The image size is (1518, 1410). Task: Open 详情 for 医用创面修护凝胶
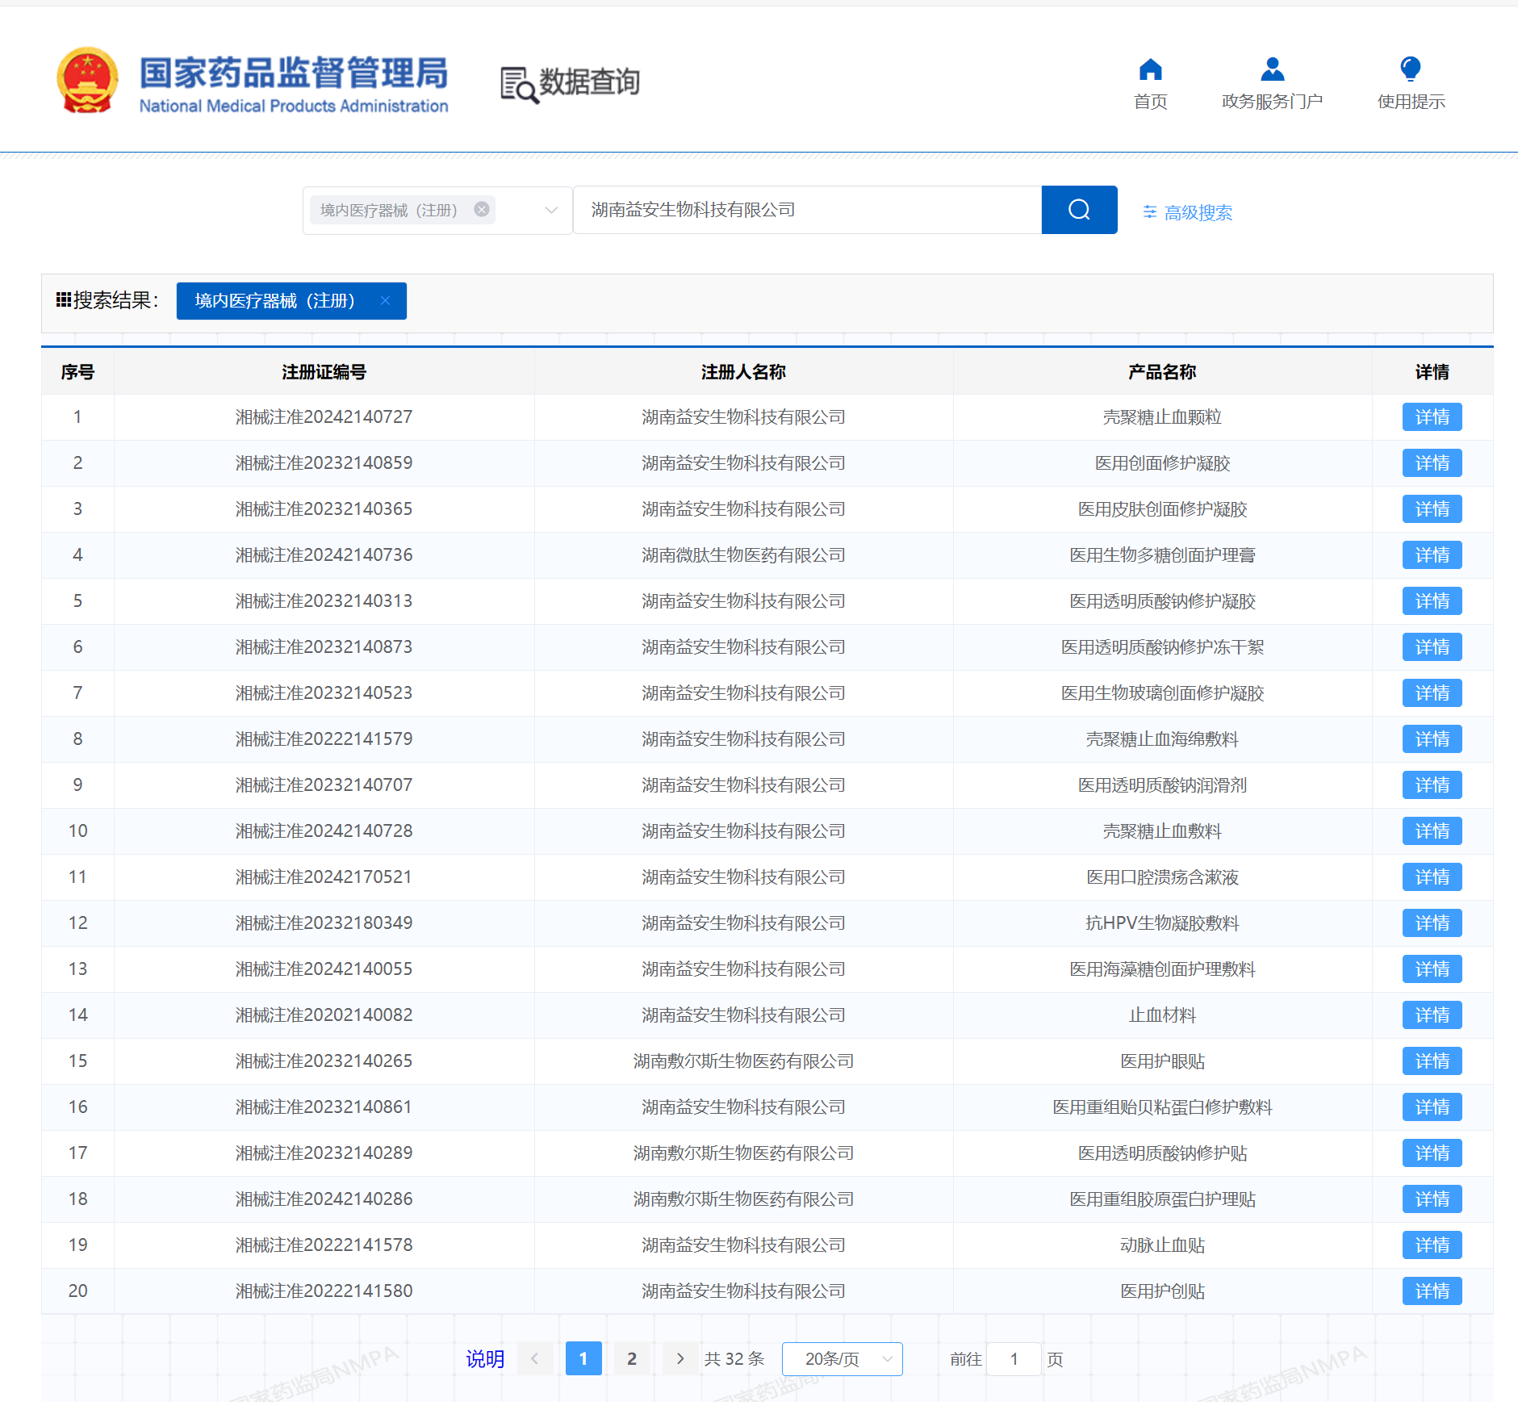pyautogui.click(x=1432, y=463)
